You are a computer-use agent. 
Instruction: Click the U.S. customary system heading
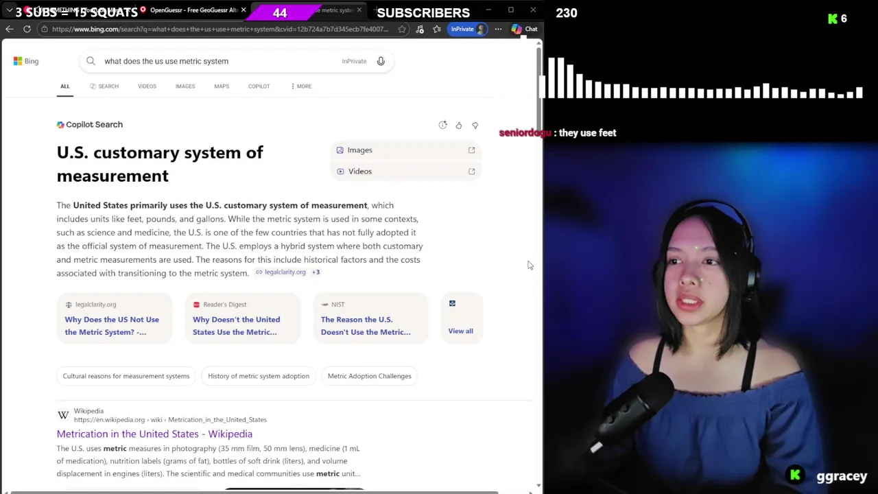click(160, 163)
